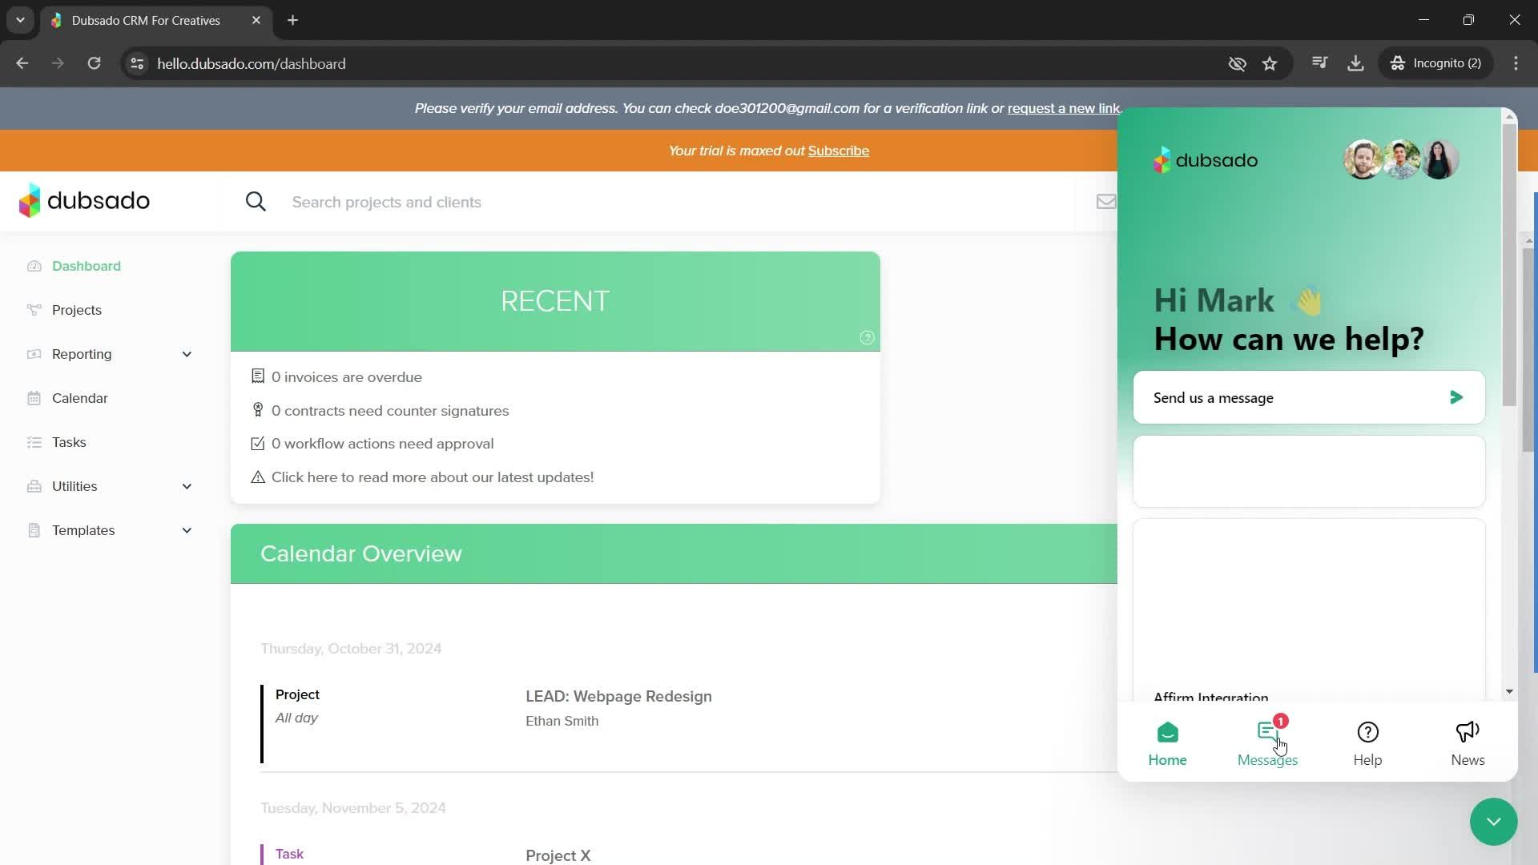The image size is (1538, 865).
Task: Click the read more about latest updates link
Action: (x=433, y=477)
